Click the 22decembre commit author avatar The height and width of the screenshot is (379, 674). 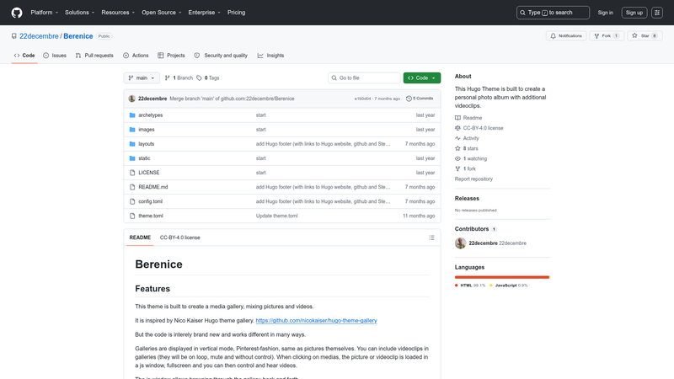[132, 99]
